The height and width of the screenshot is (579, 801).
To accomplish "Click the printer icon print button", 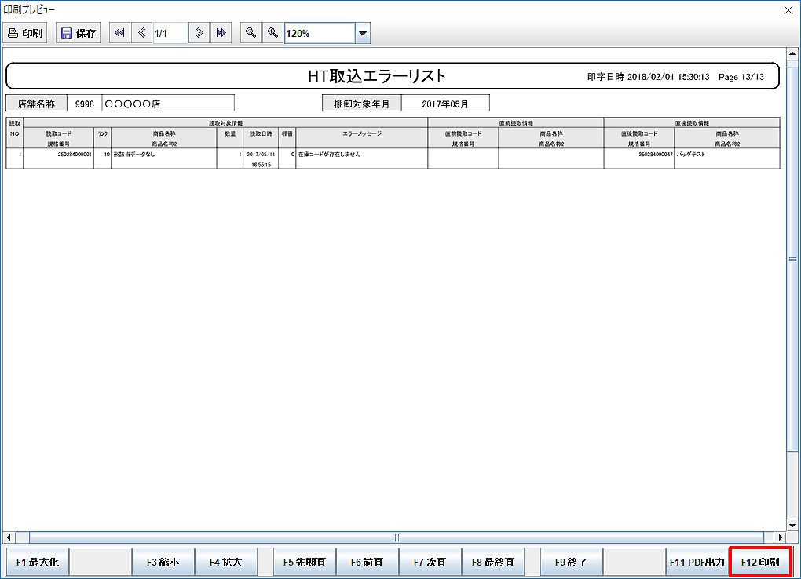I will pos(25,33).
